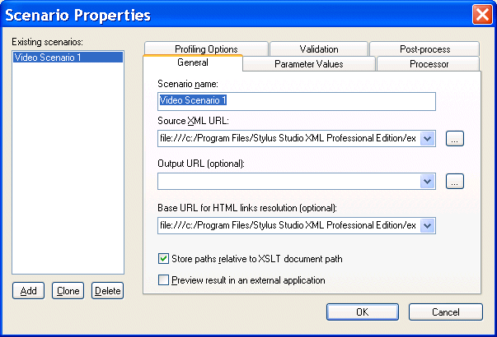Confirm with the OK button

tap(363, 312)
